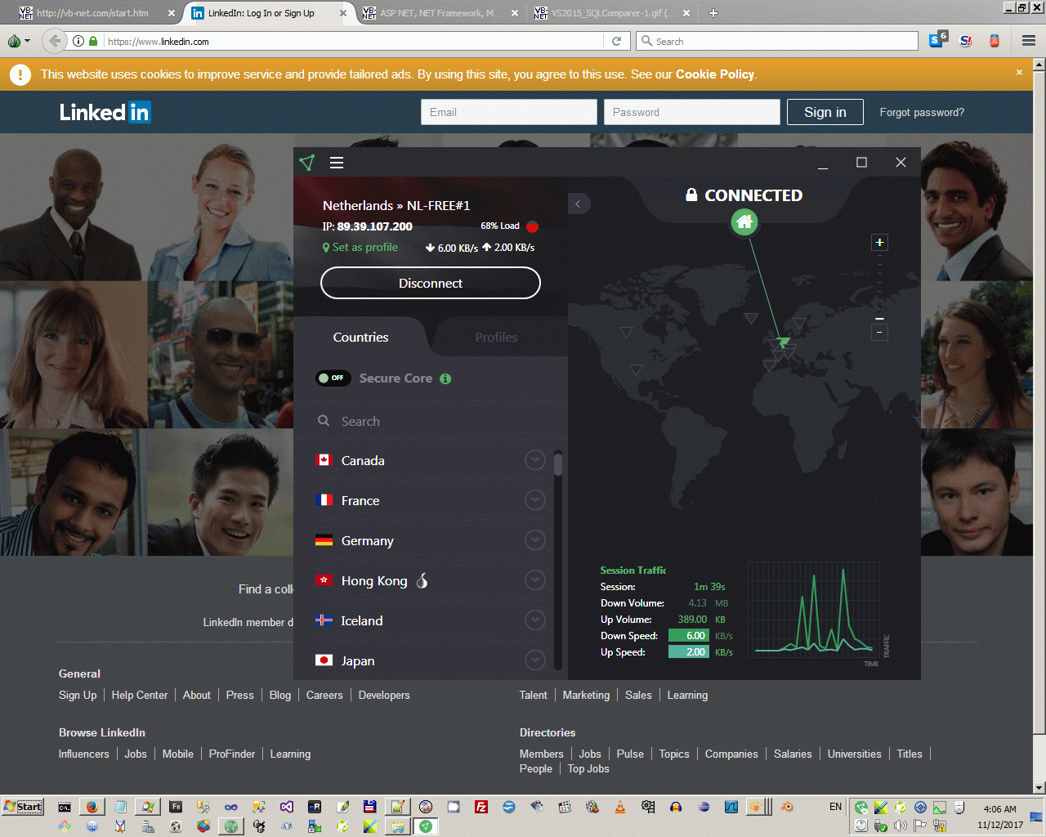Switch to the Countries tab
The image size is (1046, 837).
click(x=360, y=337)
